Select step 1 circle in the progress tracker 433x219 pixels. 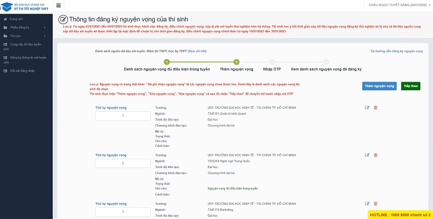166,62
